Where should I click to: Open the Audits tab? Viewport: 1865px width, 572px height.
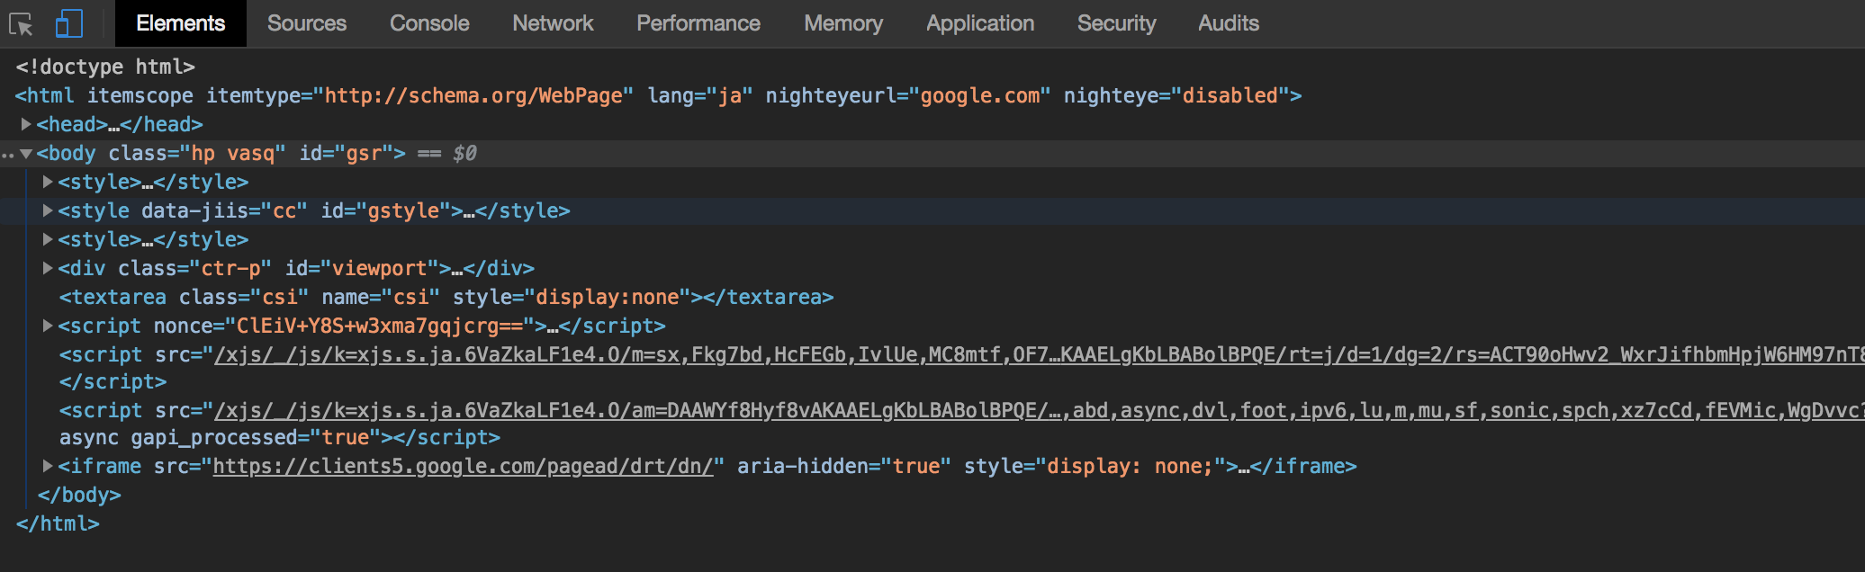pos(1228,23)
